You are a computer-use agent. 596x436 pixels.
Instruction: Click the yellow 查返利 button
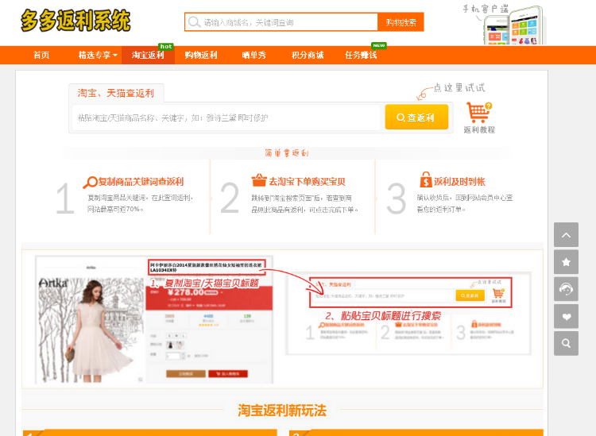pos(416,118)
